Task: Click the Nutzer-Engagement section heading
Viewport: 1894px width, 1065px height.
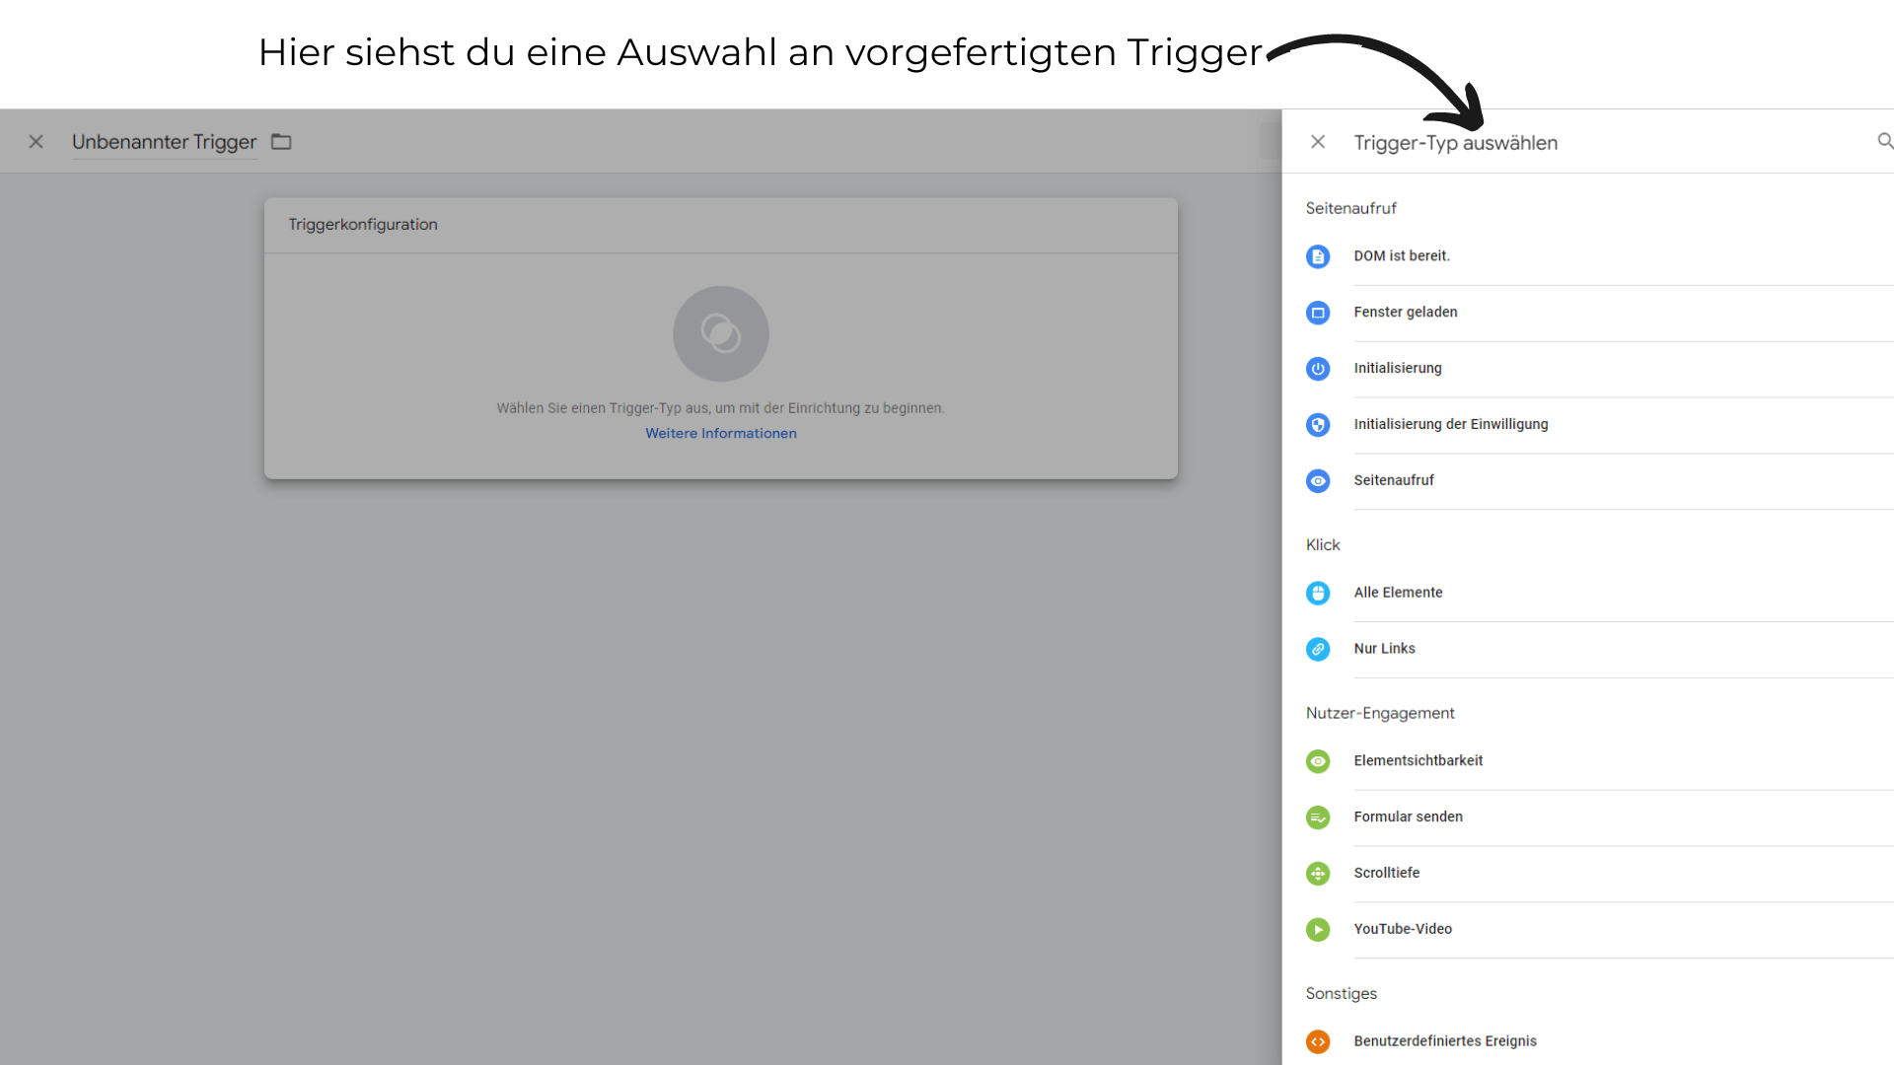Action: 1380,713
